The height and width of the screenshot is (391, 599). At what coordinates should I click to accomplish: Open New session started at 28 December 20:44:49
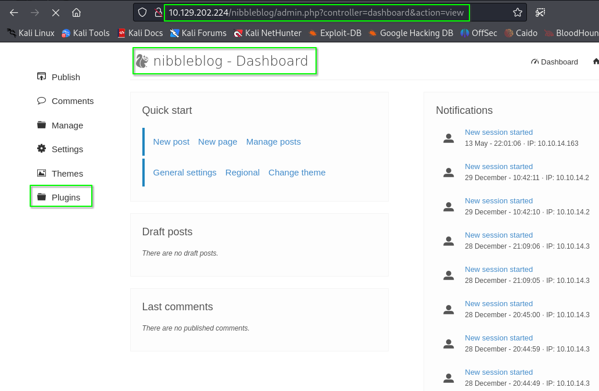coord(498,372)
